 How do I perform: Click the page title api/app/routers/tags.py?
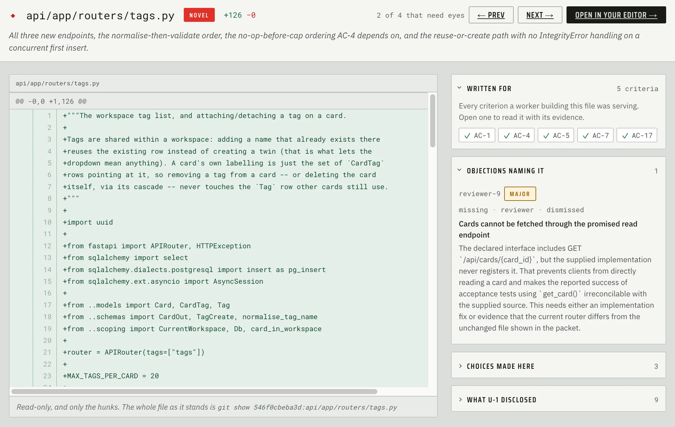(100, 15)
